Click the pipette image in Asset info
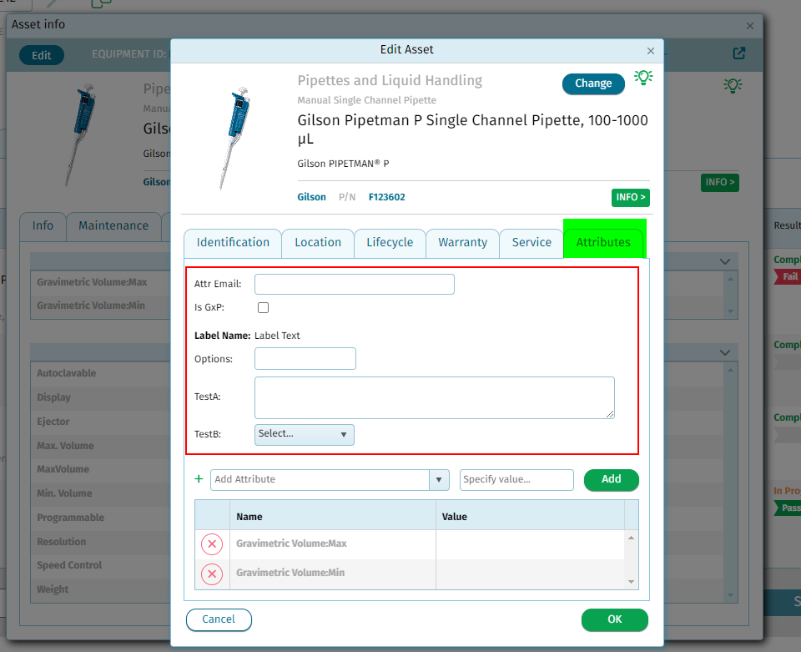Viewport: 801px width, 652px height. coord(80,135)
